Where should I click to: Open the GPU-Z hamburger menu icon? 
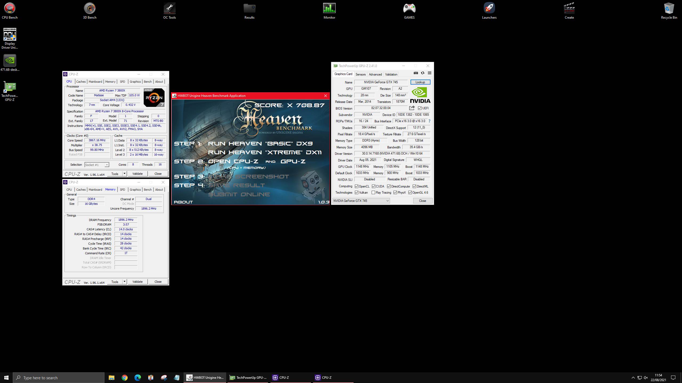[x=429, y=73]
